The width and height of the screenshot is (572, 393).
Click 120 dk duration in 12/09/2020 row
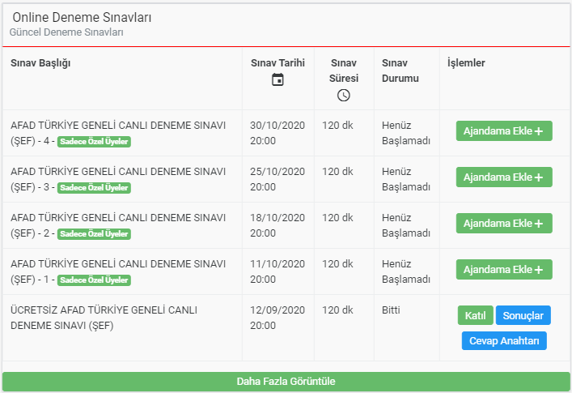337,310
